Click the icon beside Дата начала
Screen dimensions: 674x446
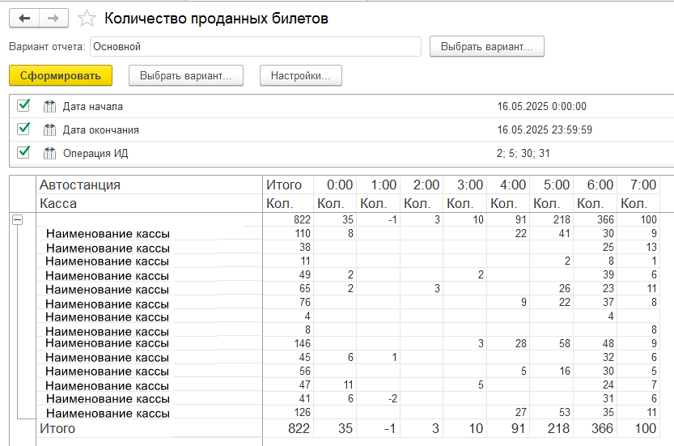[50, 106]
